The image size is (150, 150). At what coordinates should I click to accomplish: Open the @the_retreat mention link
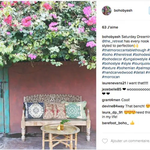(x=112, y=41)
